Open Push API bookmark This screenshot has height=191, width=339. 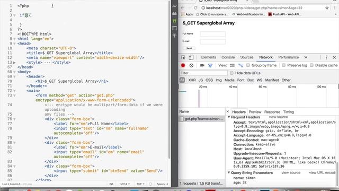pos(285,14)
